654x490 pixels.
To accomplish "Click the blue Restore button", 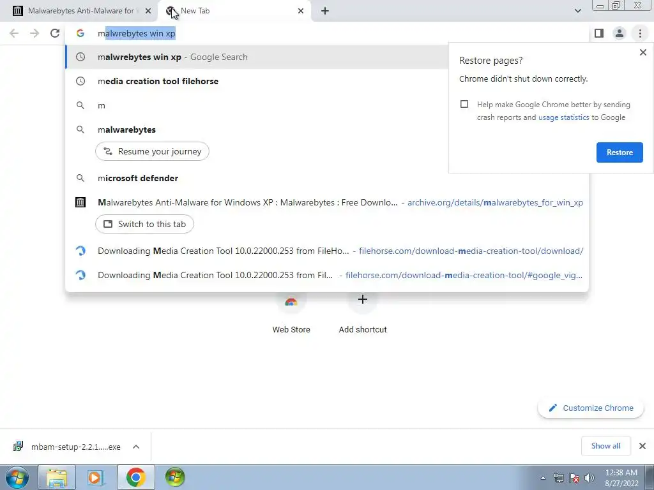I will 620,152.
